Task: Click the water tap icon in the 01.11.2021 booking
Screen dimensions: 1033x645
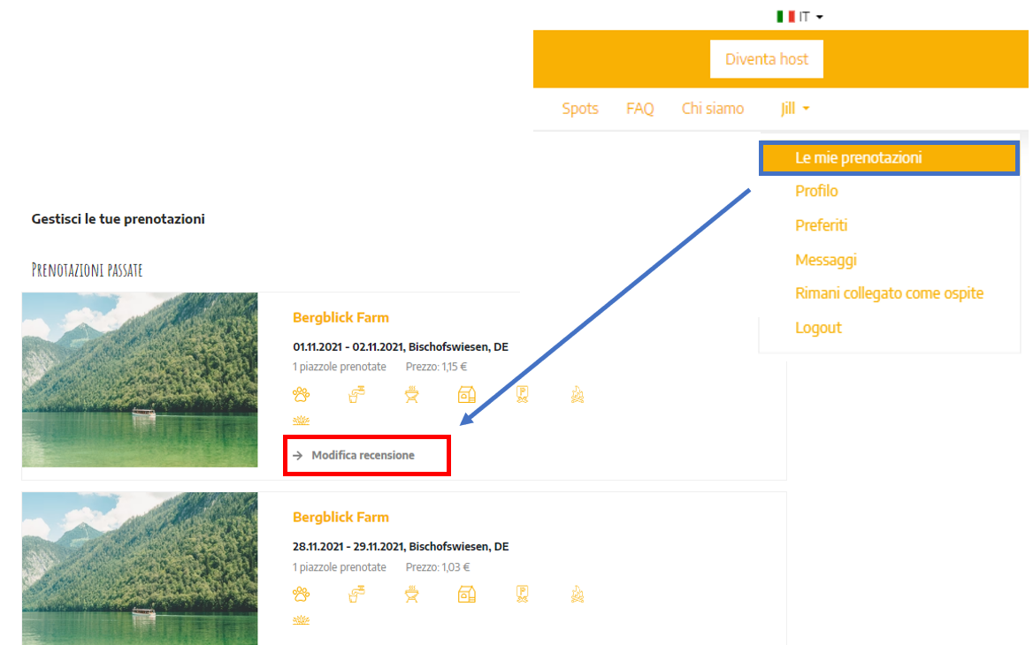Action: (356, 394)
